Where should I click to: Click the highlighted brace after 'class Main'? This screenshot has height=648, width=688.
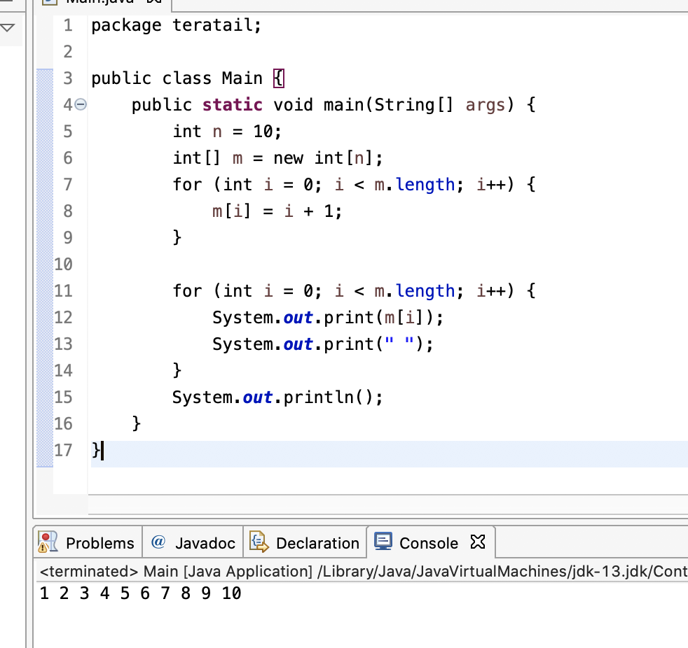pos(279,78)
